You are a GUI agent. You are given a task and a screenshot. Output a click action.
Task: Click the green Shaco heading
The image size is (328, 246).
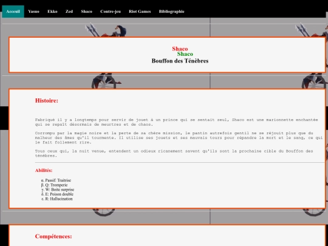(185, 54)
